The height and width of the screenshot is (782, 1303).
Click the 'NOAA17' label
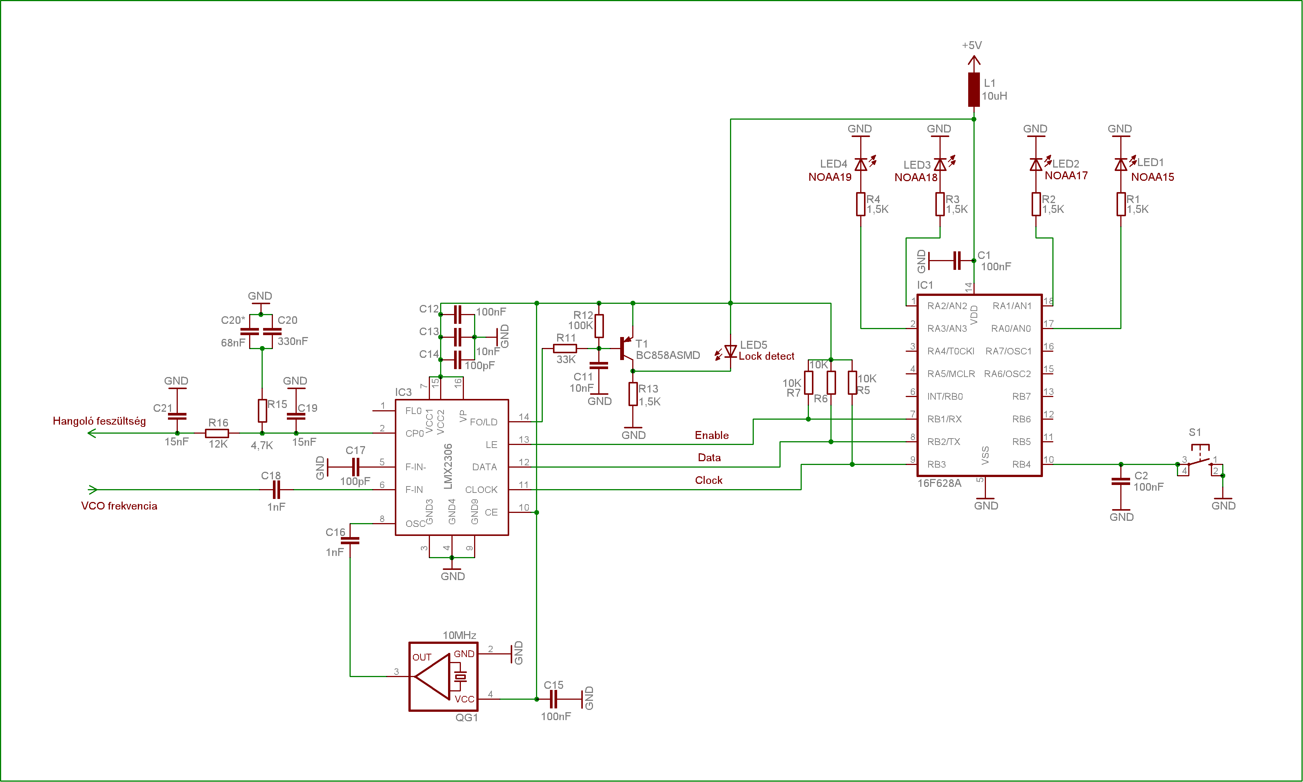pos(1066,175)
